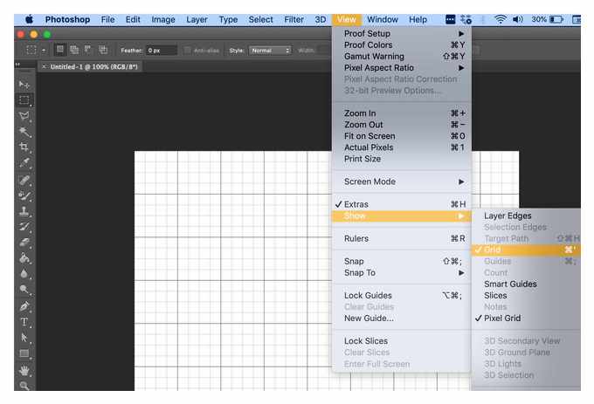Toggle Slices in Show submenu
This screenshot has height=404, width=594.
tap(526, 296)
